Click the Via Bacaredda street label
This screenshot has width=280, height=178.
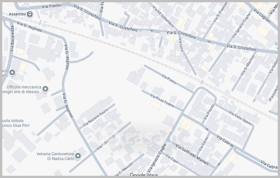tap(13, 38)
